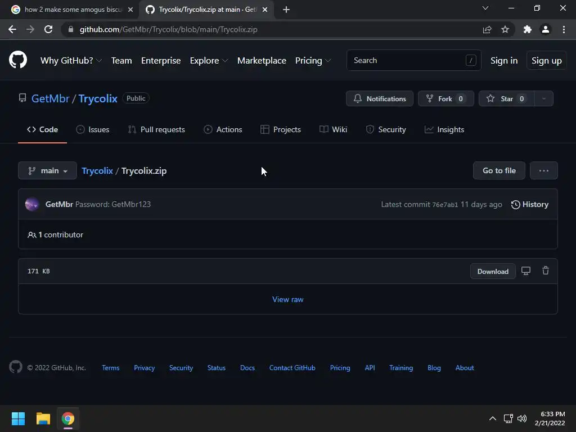Open File Explorer from taskbar
The width and height of the screenshot is (576, 432).
coord(43,418)
